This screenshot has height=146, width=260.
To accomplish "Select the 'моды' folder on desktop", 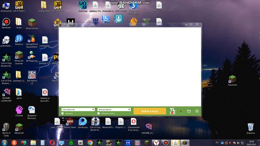I will (19, 23).
